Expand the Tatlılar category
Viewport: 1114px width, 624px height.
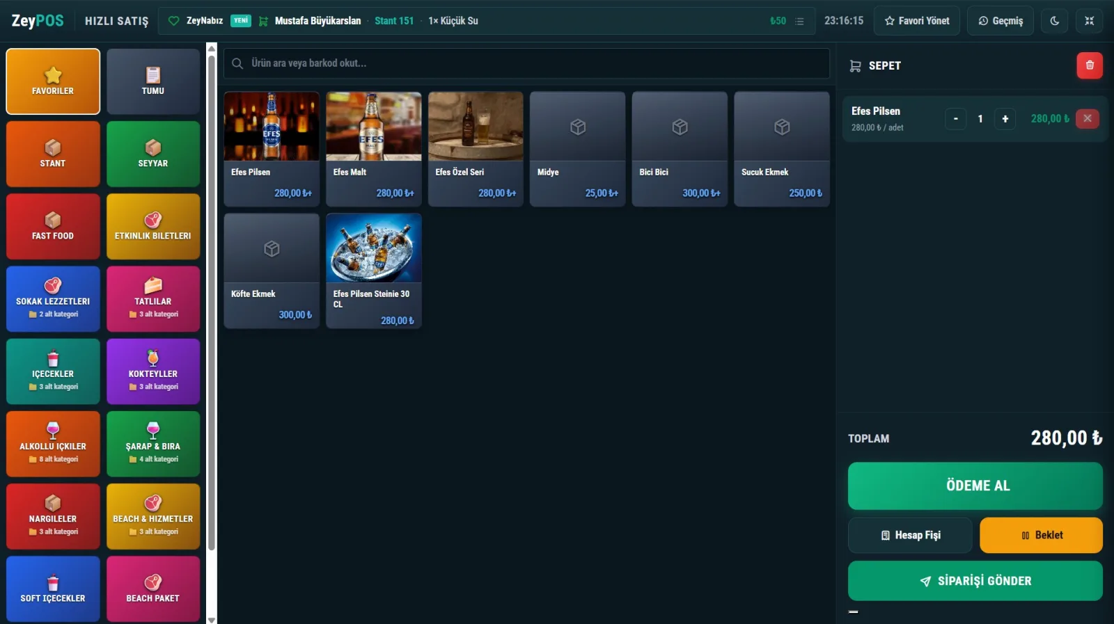coord(153,299)
